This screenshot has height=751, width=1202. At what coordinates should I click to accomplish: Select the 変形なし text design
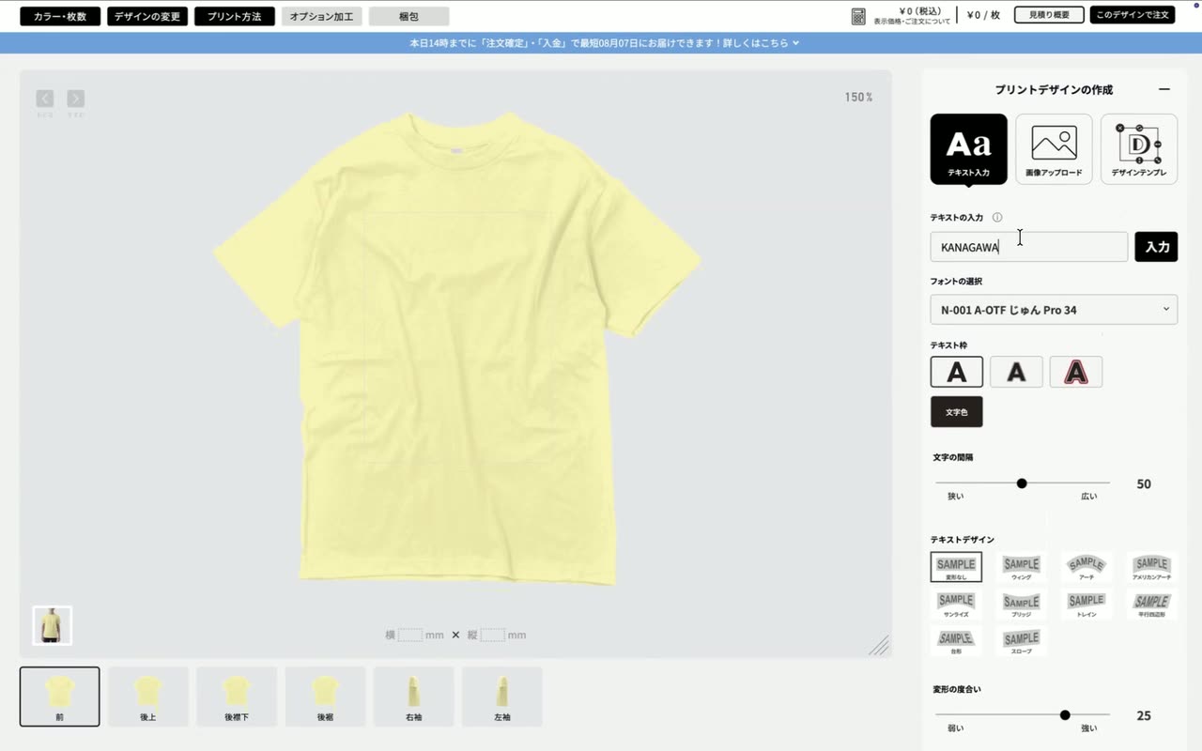point(956,567)
